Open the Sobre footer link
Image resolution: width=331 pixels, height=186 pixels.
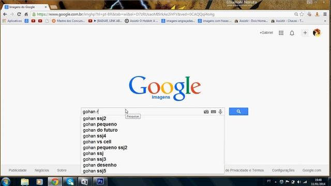(62, 170)
